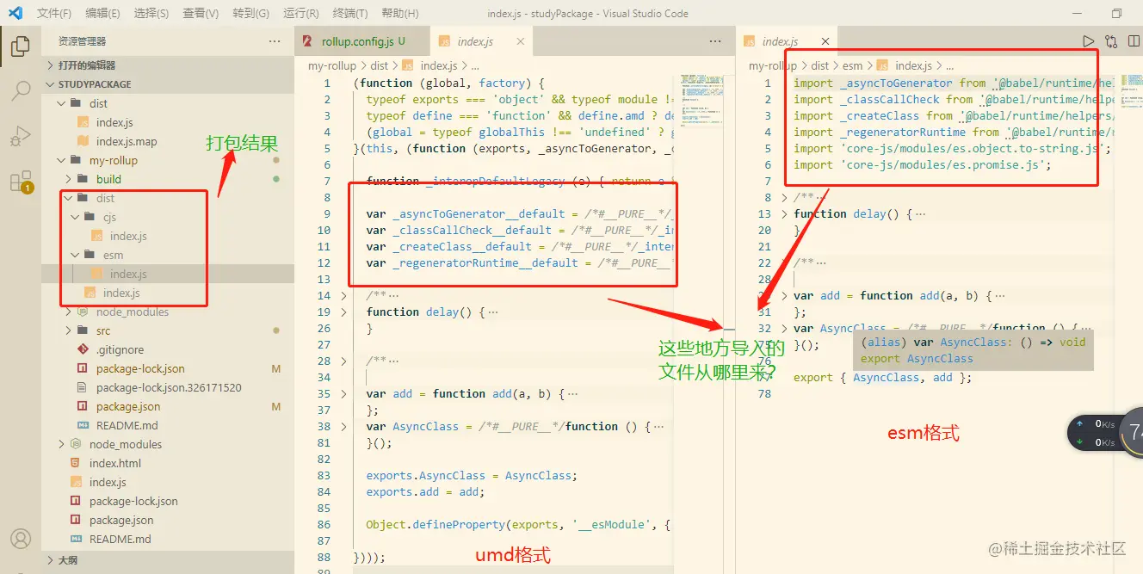Screen dimensions: 1143x574
Task: Click 'export { AsyncClass, add };' line
Action: point(882,378)
